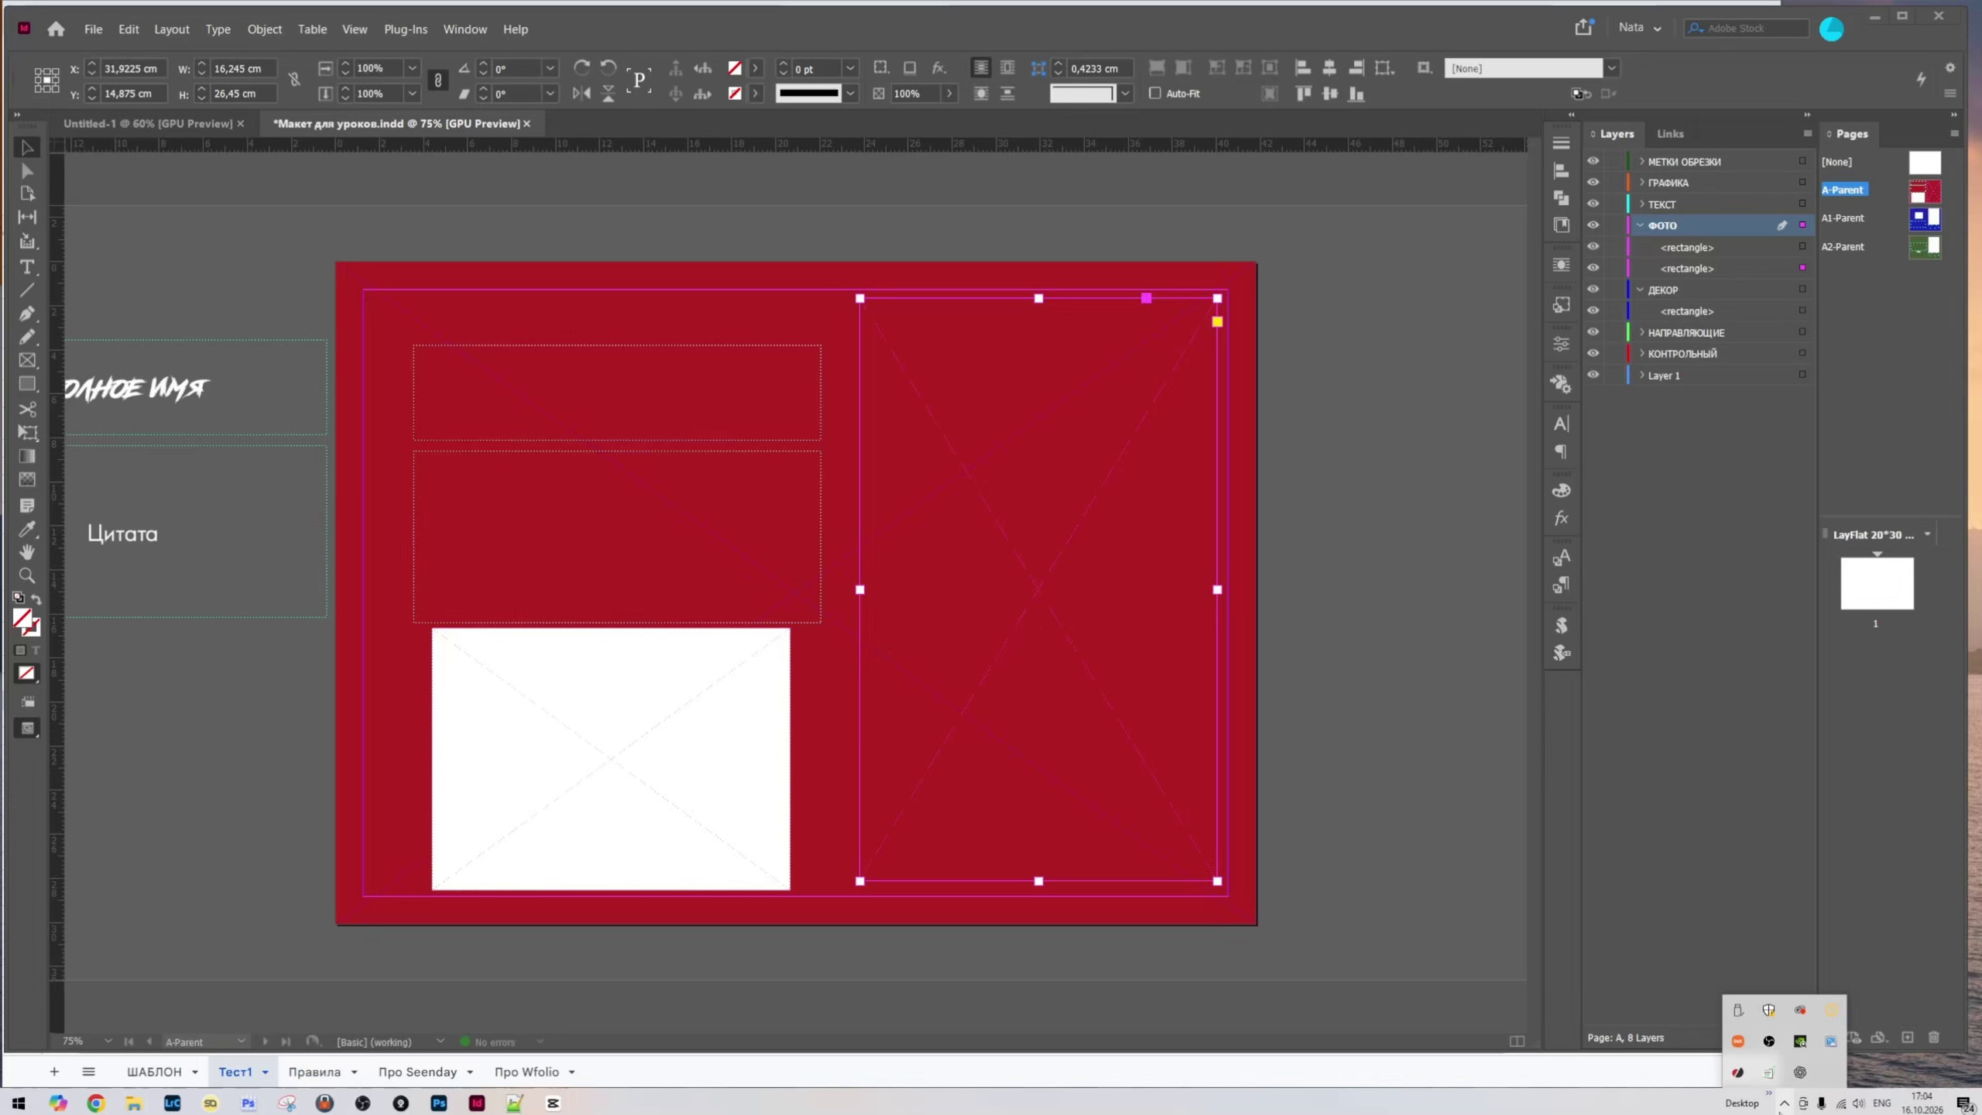The width and height of the screenshot is (1982, 1115).
Task: Hide the ТЕКСТ layer
Action: point(1593,204)
